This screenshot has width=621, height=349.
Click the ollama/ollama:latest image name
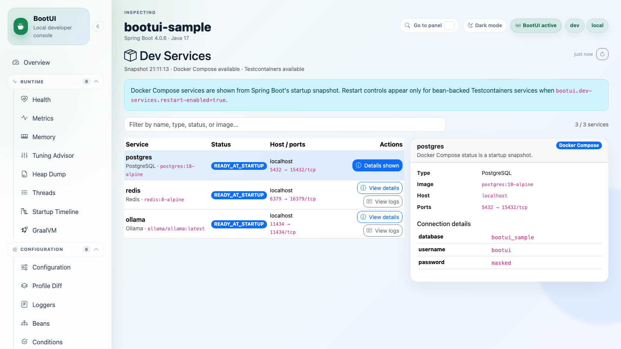tap(176, 229)
